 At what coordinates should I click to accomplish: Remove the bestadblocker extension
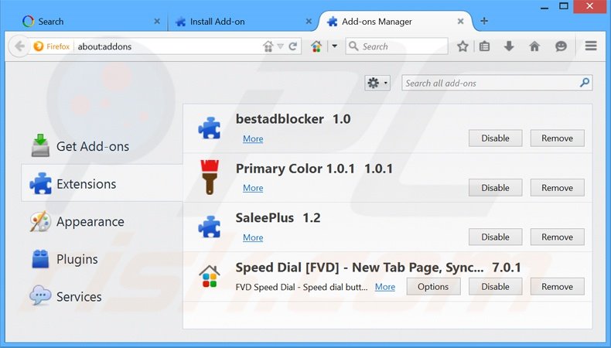tap(557, 138)
